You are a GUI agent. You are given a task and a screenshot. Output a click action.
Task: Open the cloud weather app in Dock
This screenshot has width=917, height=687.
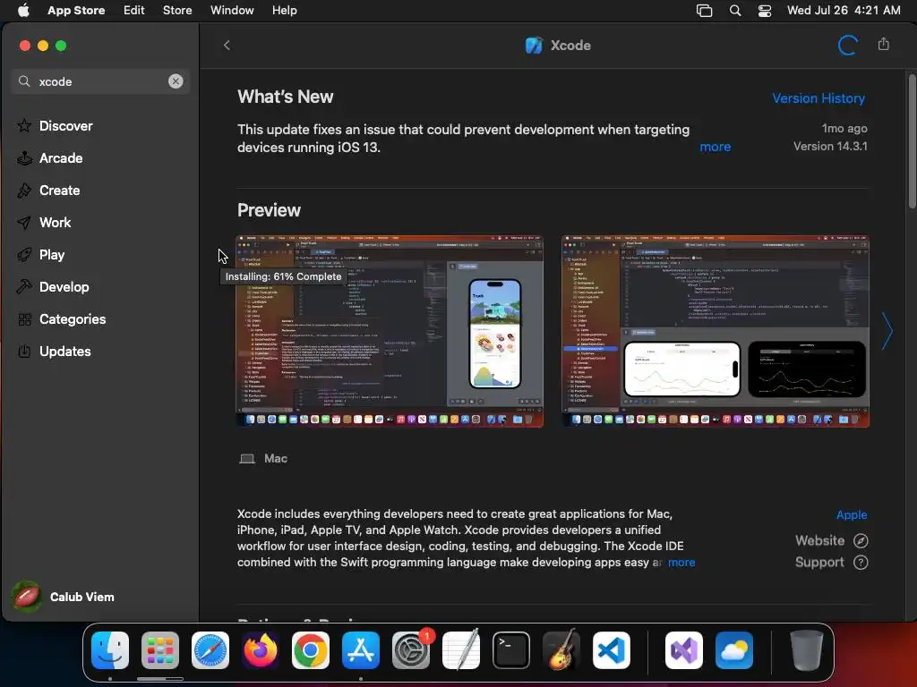(734, 650)
